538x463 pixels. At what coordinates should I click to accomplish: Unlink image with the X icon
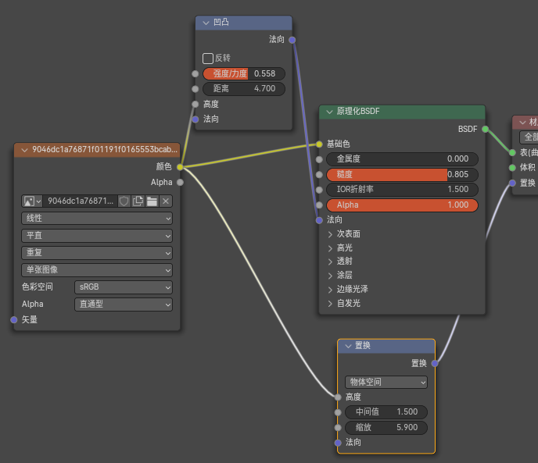[x=166, y=201]
